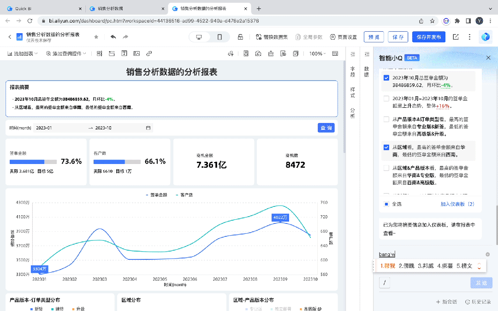The width and height of the screenshot is (498, 311).
Task: Click the 保存 button
Action: 398,37
